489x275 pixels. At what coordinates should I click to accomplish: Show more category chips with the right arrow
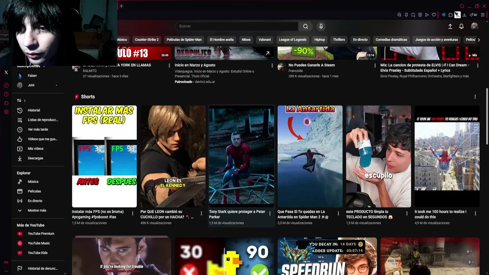[x=479, y=40]
